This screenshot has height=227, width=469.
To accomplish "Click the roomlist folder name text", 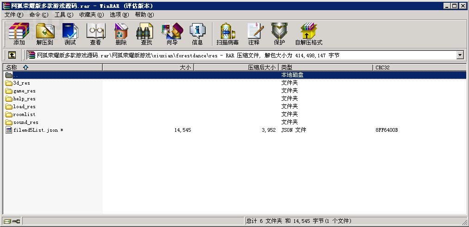I will [25, 114].
